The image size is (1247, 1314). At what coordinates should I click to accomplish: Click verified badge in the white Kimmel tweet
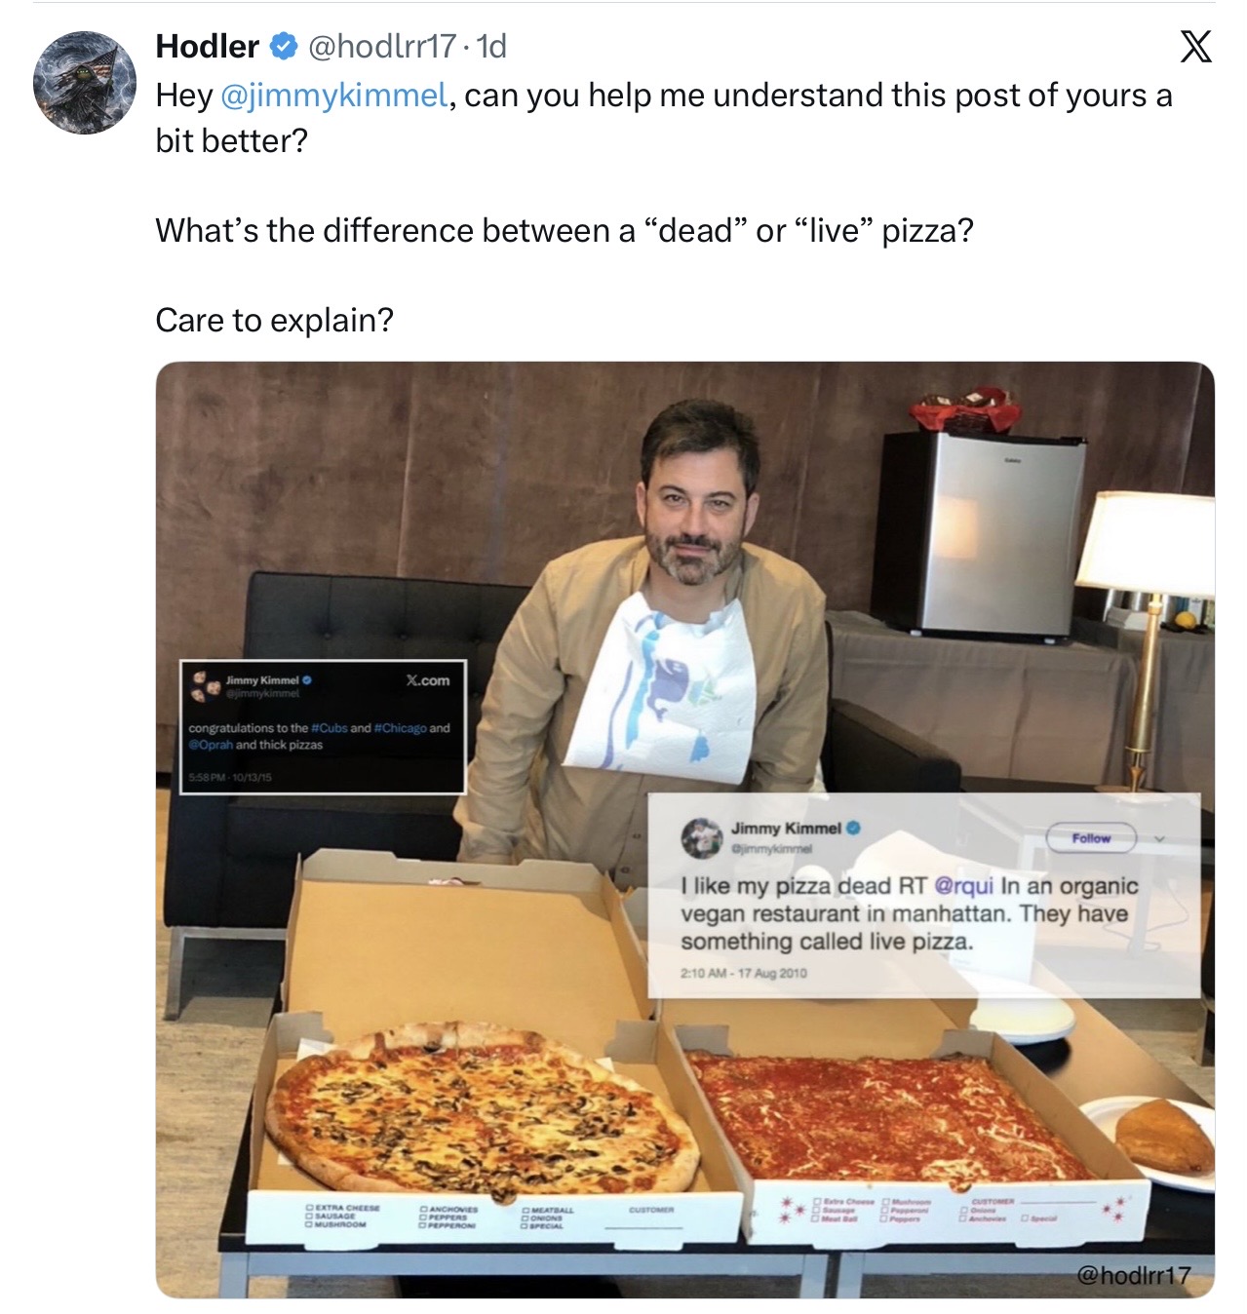(x=853, y=829)
